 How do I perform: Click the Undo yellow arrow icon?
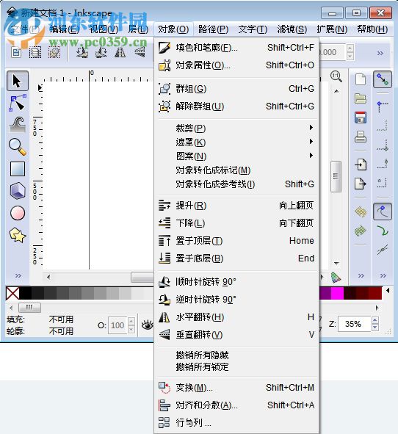tap(361, 212)
